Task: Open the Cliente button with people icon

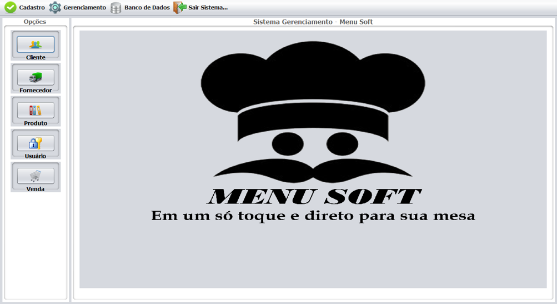Action: point(36,44)
